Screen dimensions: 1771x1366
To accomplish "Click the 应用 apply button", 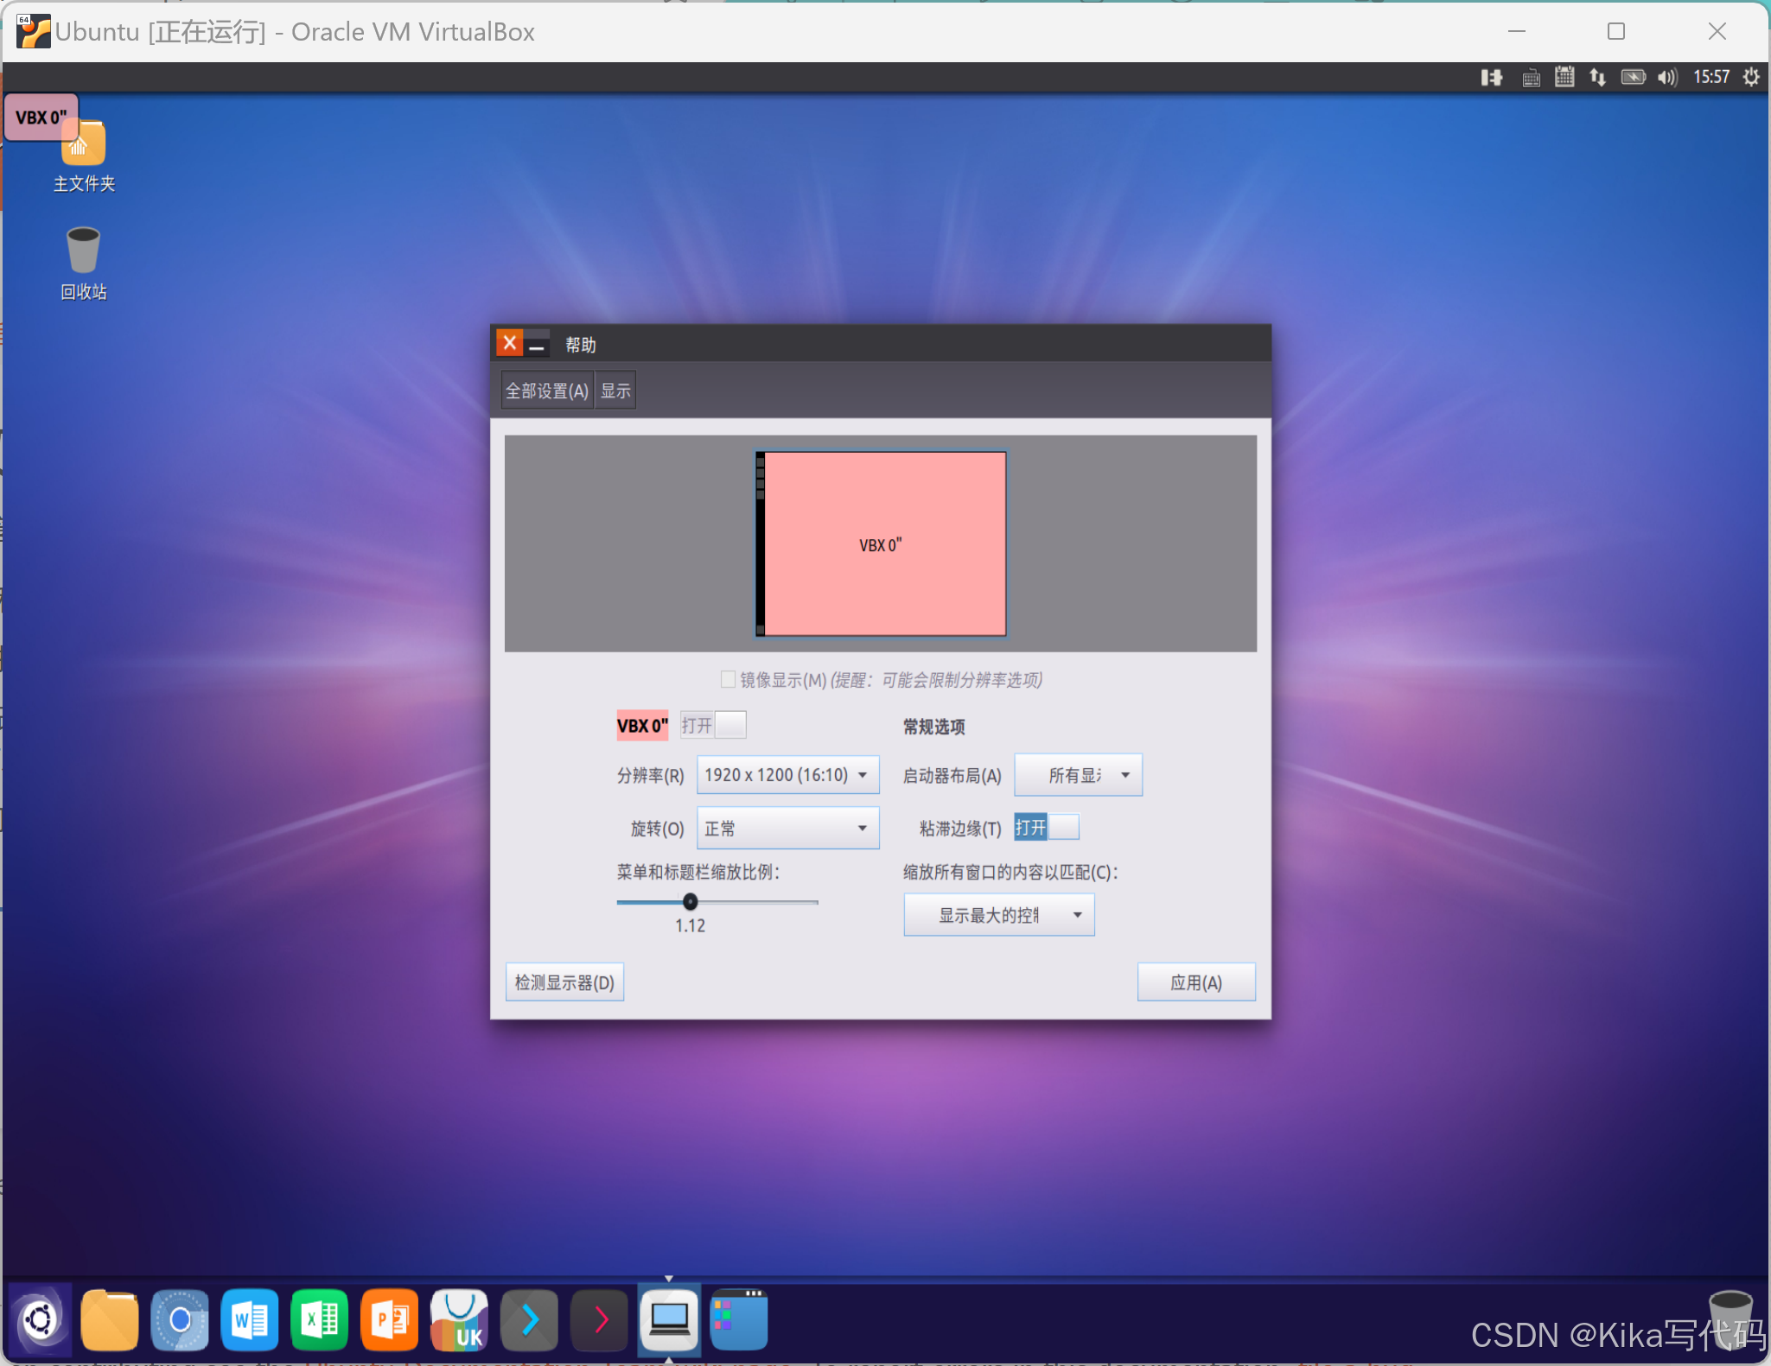I will (x=1195, y=982).
